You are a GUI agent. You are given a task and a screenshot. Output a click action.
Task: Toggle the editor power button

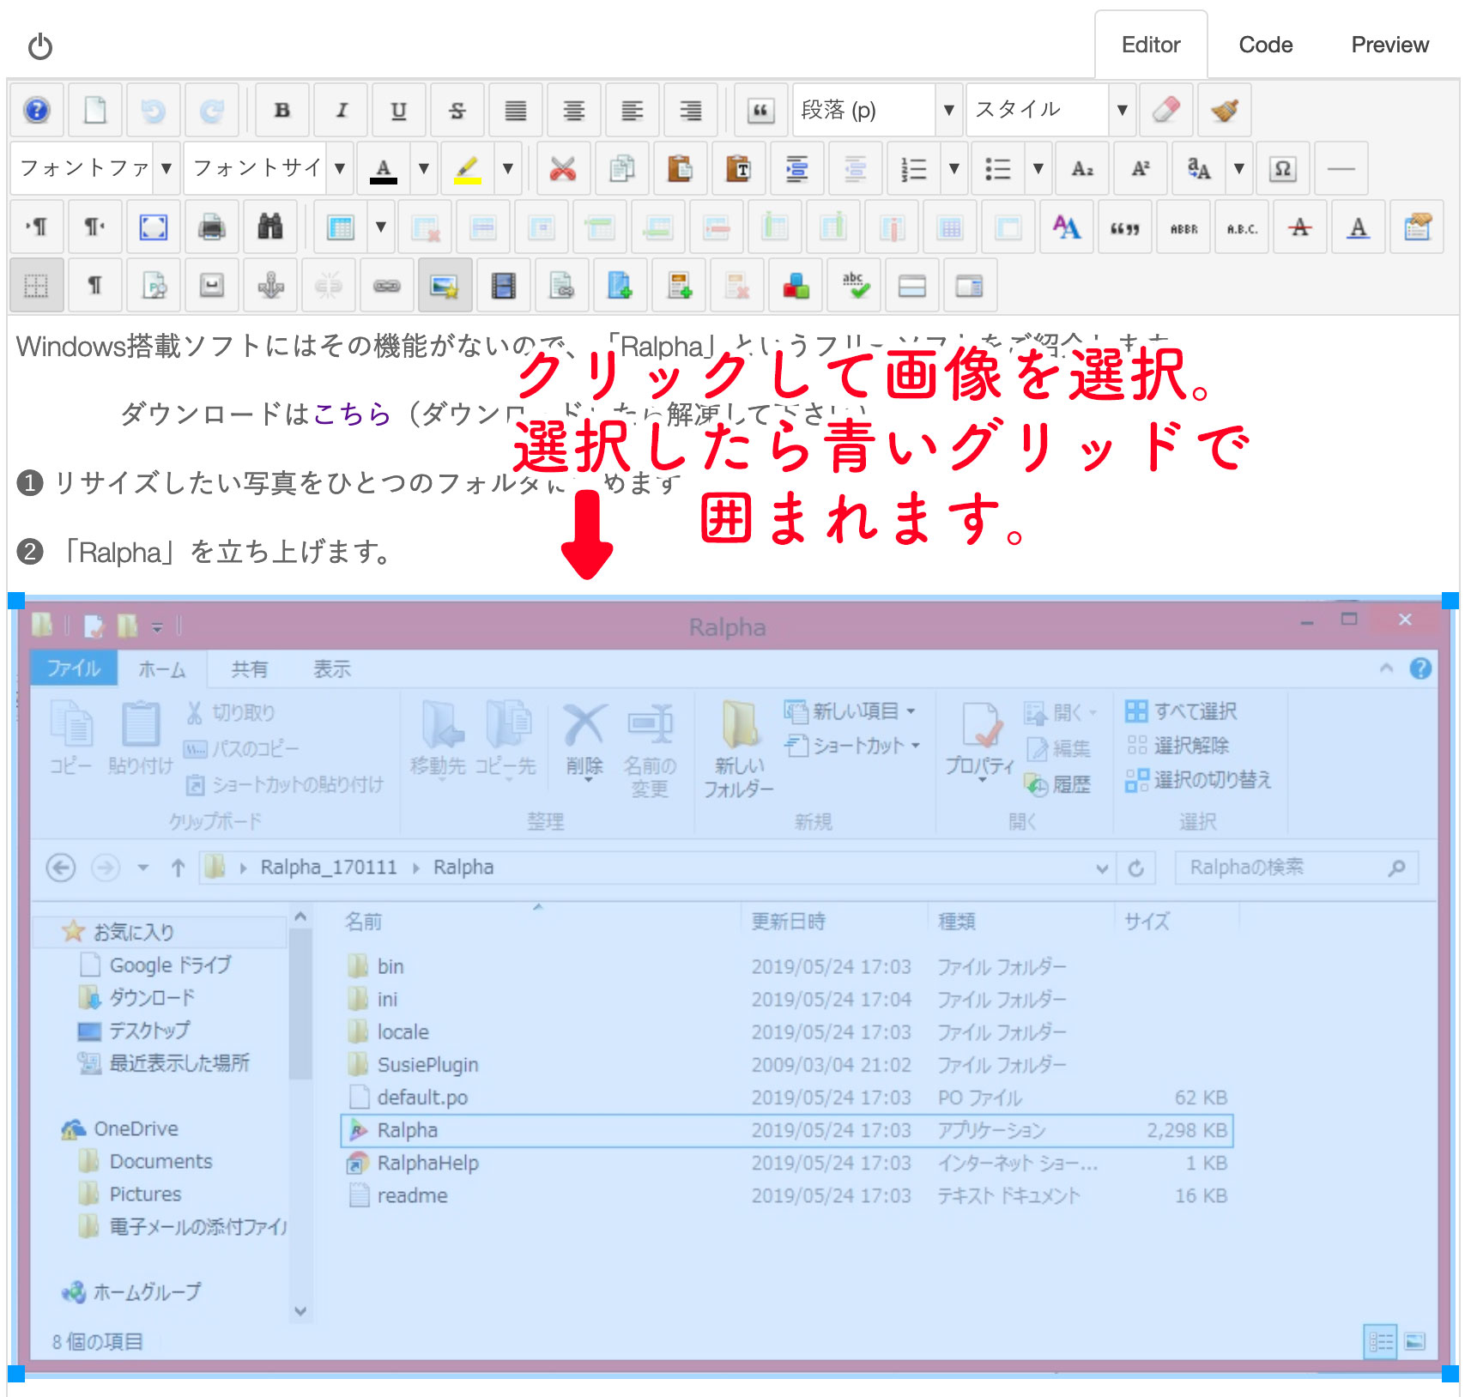click(40, 46)
